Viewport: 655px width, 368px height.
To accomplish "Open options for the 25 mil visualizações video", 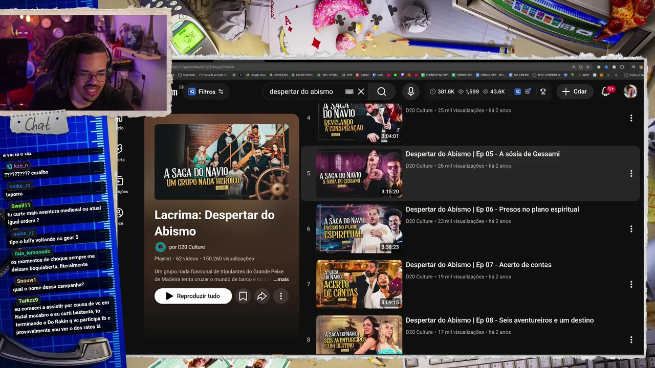I will click(x=631, y=118).
